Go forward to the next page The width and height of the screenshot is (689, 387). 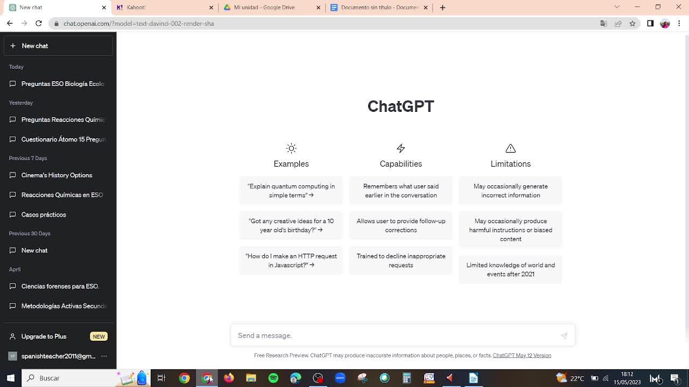(24, 24)
